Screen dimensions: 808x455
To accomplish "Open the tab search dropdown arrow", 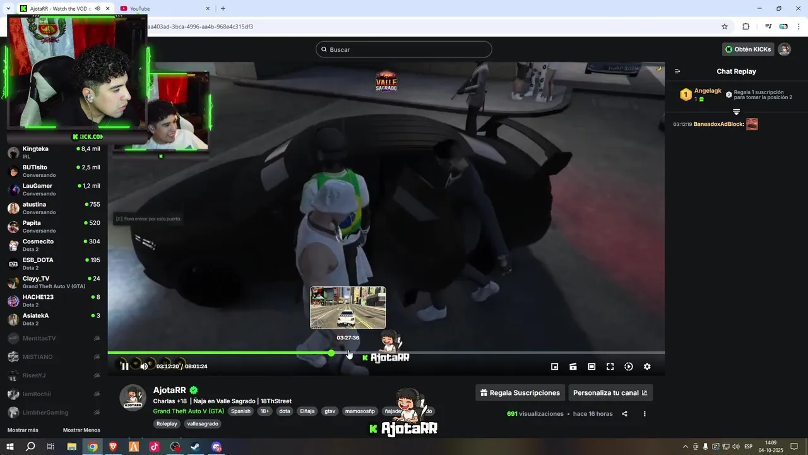I will point(8,8).
